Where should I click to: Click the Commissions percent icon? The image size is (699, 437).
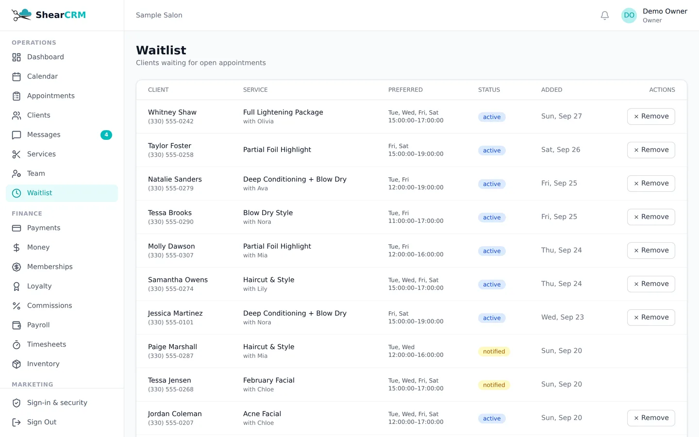point(17,306)
